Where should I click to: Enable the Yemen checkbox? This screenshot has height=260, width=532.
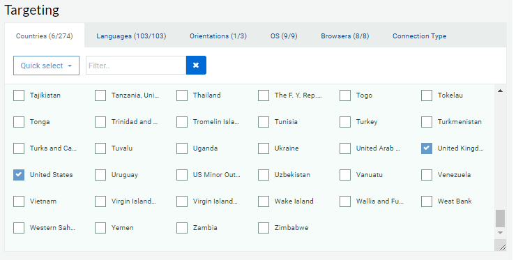pyautogui.click(x=100, y=228)
